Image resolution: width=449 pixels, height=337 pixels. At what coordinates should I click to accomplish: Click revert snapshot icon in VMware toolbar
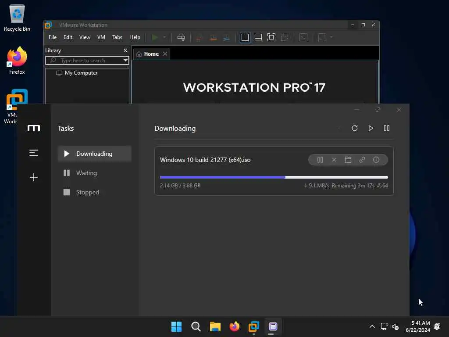coord(213,38)
